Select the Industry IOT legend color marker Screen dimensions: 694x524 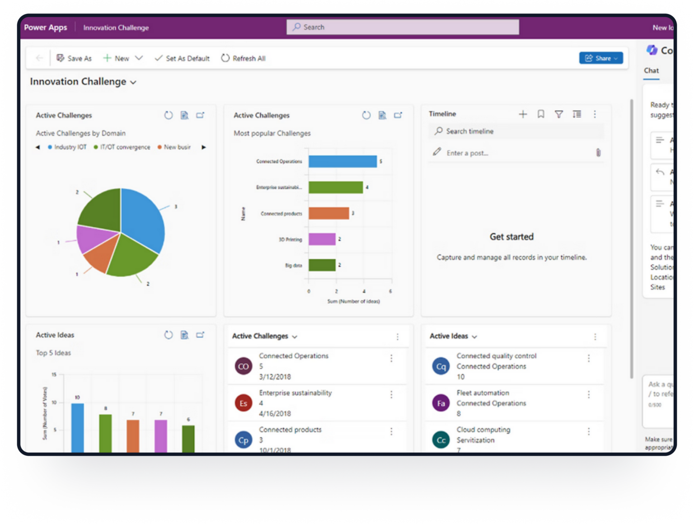click(49, 147)
